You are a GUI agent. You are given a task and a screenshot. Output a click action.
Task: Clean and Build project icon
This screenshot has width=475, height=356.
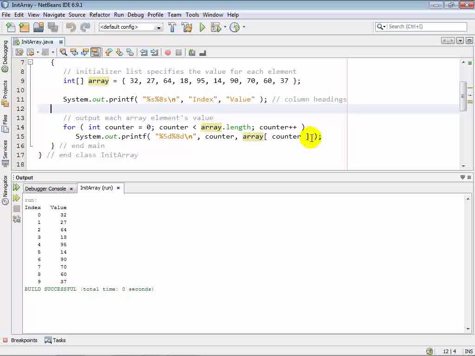(x=187, y=27)
